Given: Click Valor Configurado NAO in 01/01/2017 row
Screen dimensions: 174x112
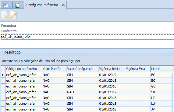Looking at the screenshot, I should click(82, 92).
